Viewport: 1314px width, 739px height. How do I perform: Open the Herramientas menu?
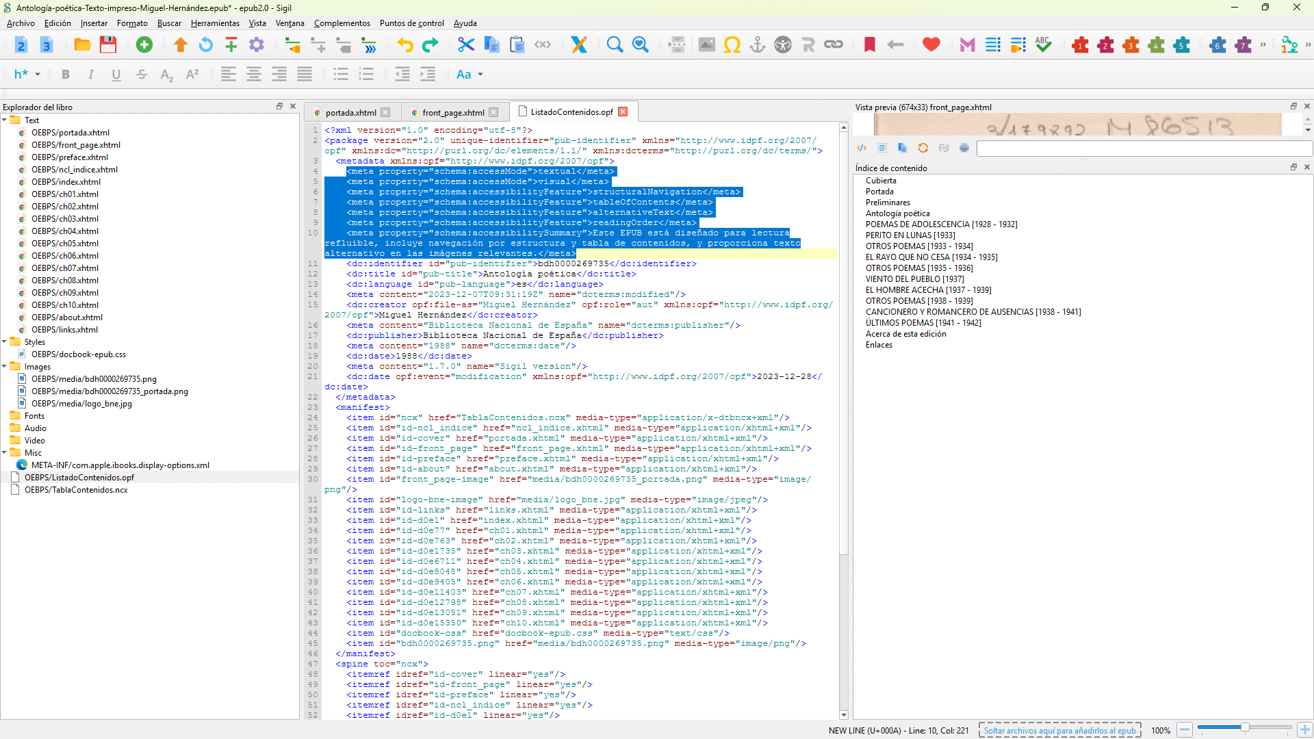coord(215,23)
